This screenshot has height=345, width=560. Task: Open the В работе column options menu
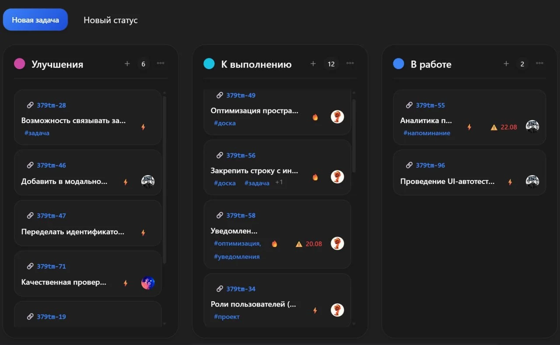[x=539, y=63]
